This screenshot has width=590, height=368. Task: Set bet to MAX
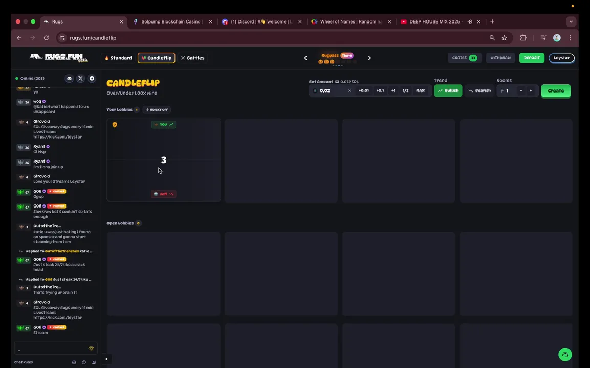tap(420, 90)
